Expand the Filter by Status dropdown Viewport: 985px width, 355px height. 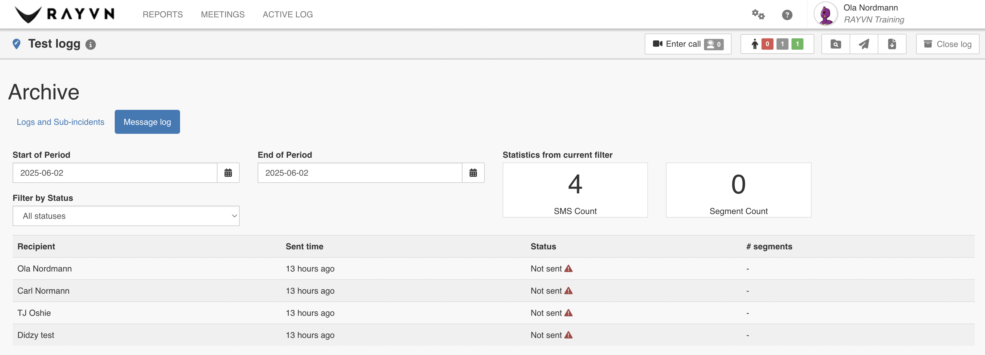(126, 216)
